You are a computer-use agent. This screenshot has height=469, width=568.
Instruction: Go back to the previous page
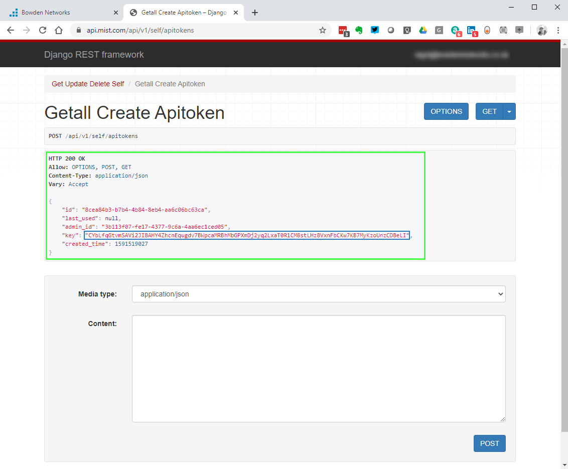click(11, 31)
